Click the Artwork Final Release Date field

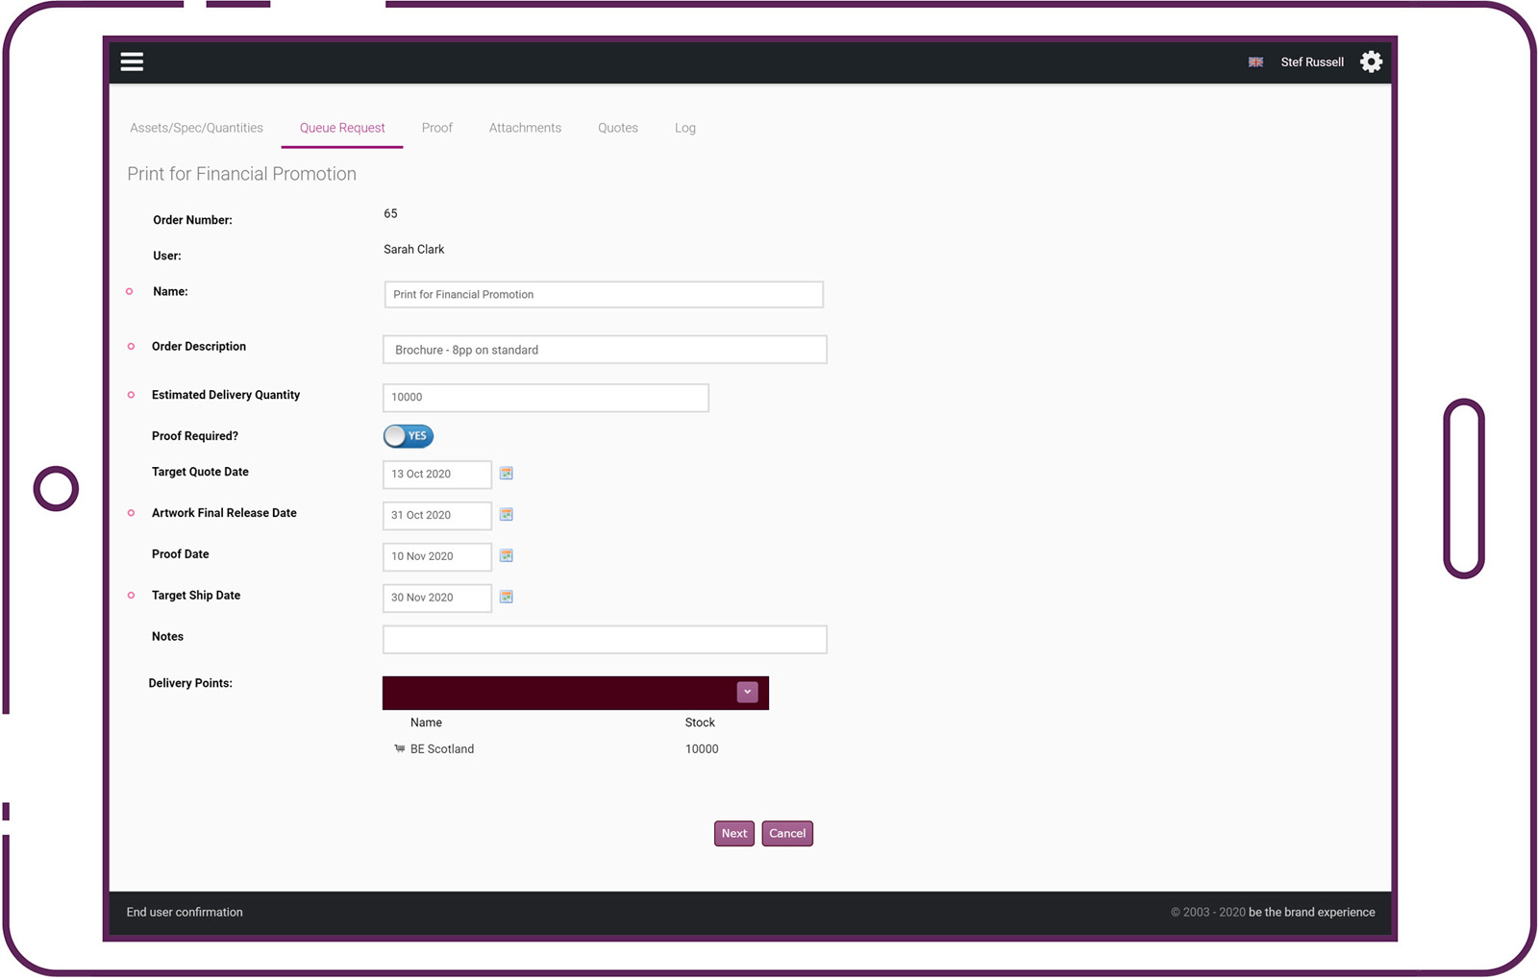tap(437, 516)
